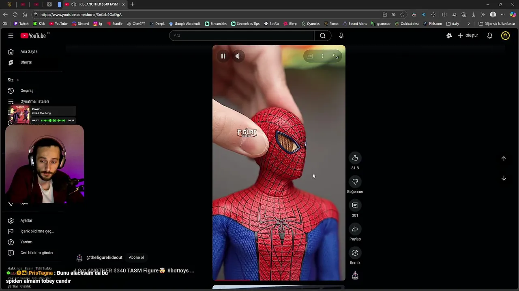The width and height of the screenshot is (519, 291).
Task: Reload the page
Action: point(15,15)
